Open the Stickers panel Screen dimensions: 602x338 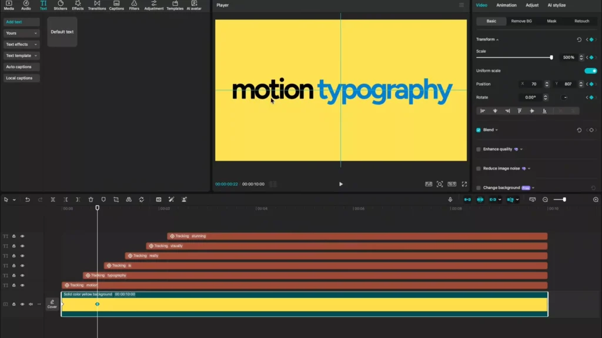pos(61,6)
